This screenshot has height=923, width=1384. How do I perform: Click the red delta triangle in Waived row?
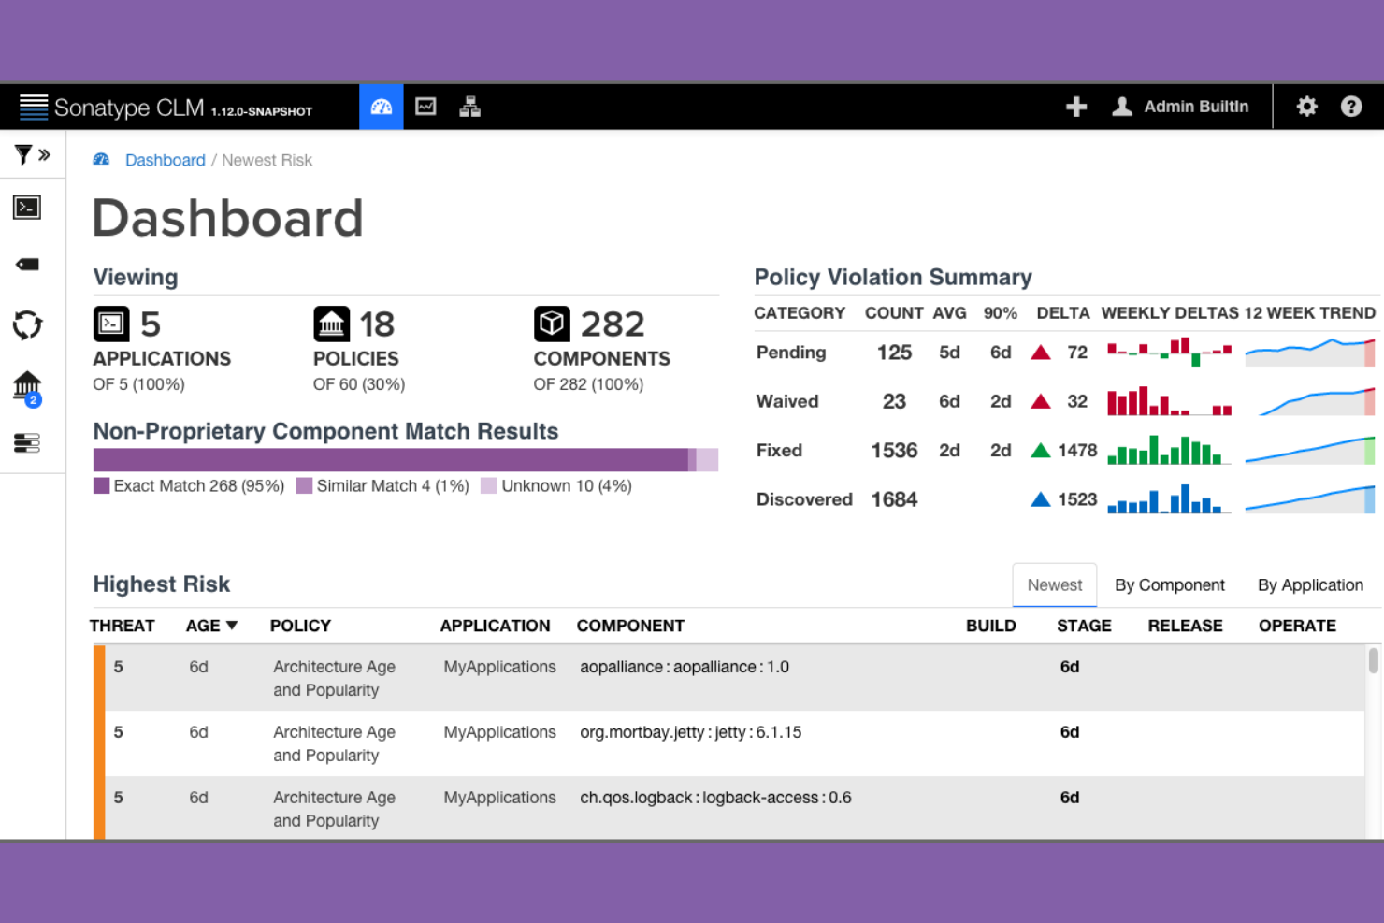pos(1041,401)
